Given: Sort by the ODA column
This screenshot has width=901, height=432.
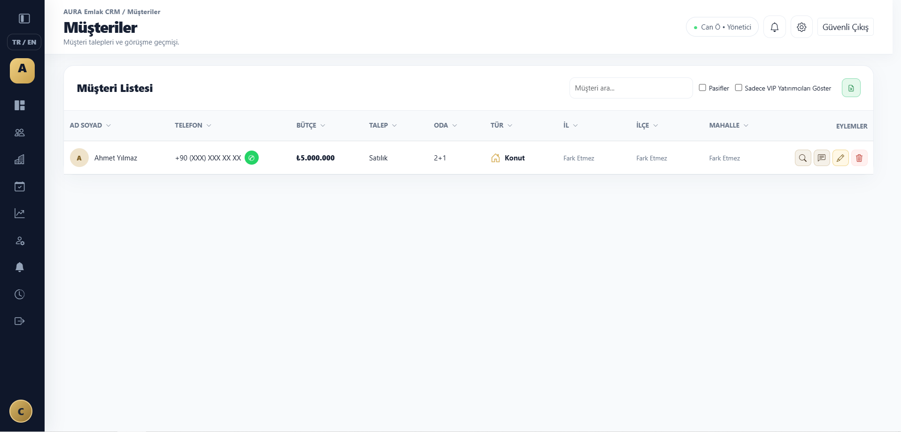Looking at the screenshot, I should click(x=446, y=125).
